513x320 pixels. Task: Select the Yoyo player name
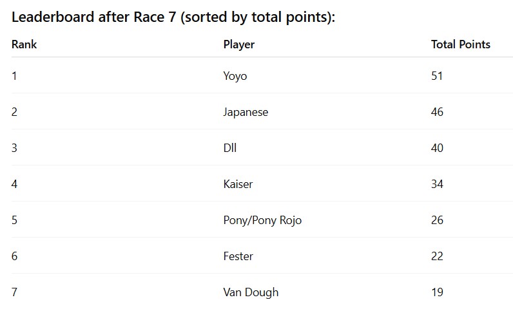click(235, 76)
